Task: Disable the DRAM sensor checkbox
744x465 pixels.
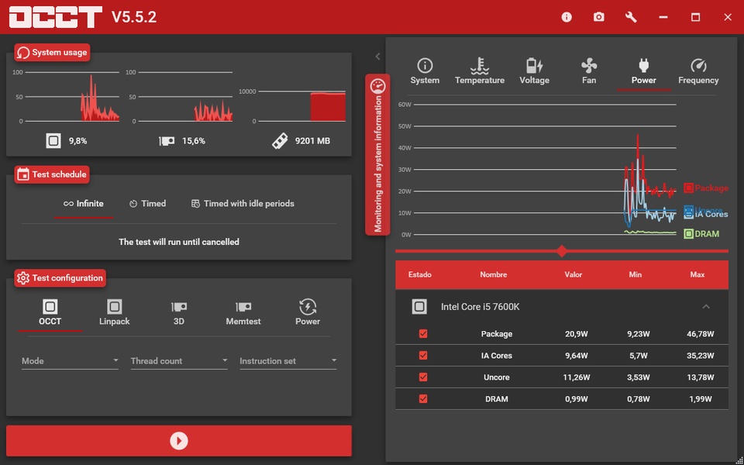Action: click(x=423, y=399)
